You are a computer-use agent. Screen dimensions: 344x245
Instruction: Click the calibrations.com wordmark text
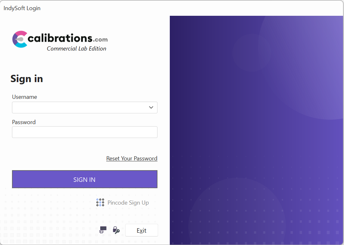pos(68,39)
